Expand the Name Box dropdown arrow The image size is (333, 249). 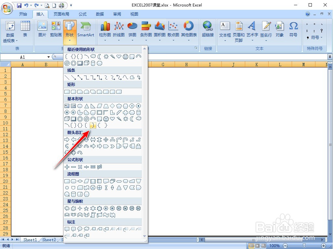coord(48,57)
